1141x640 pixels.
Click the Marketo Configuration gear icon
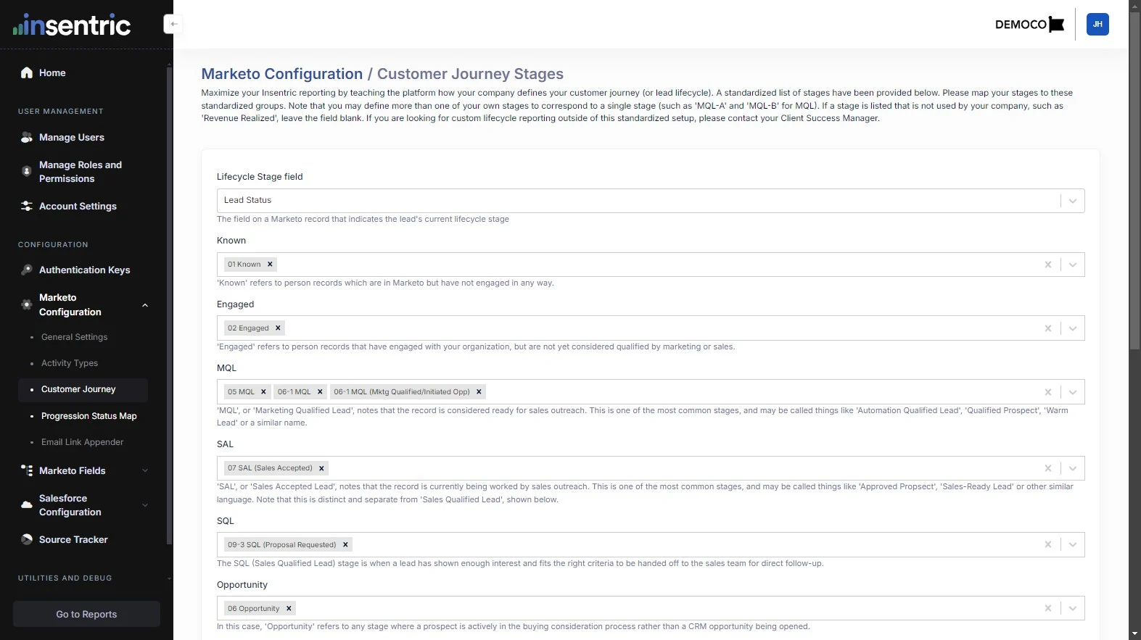(27, 304)
